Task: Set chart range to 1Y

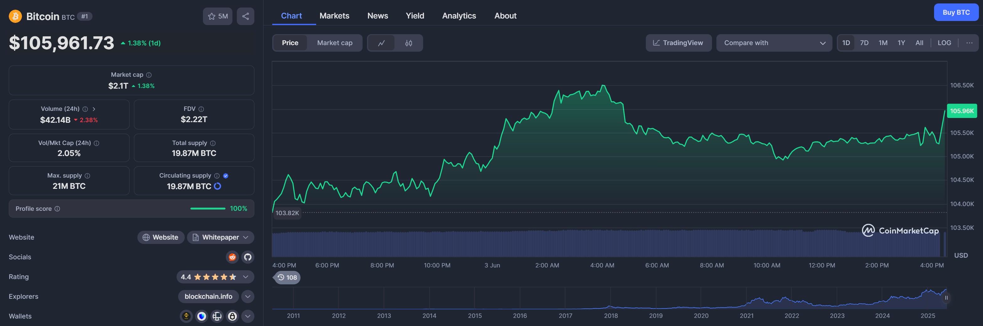Action: pyautogui.click(x=901, y=43)
